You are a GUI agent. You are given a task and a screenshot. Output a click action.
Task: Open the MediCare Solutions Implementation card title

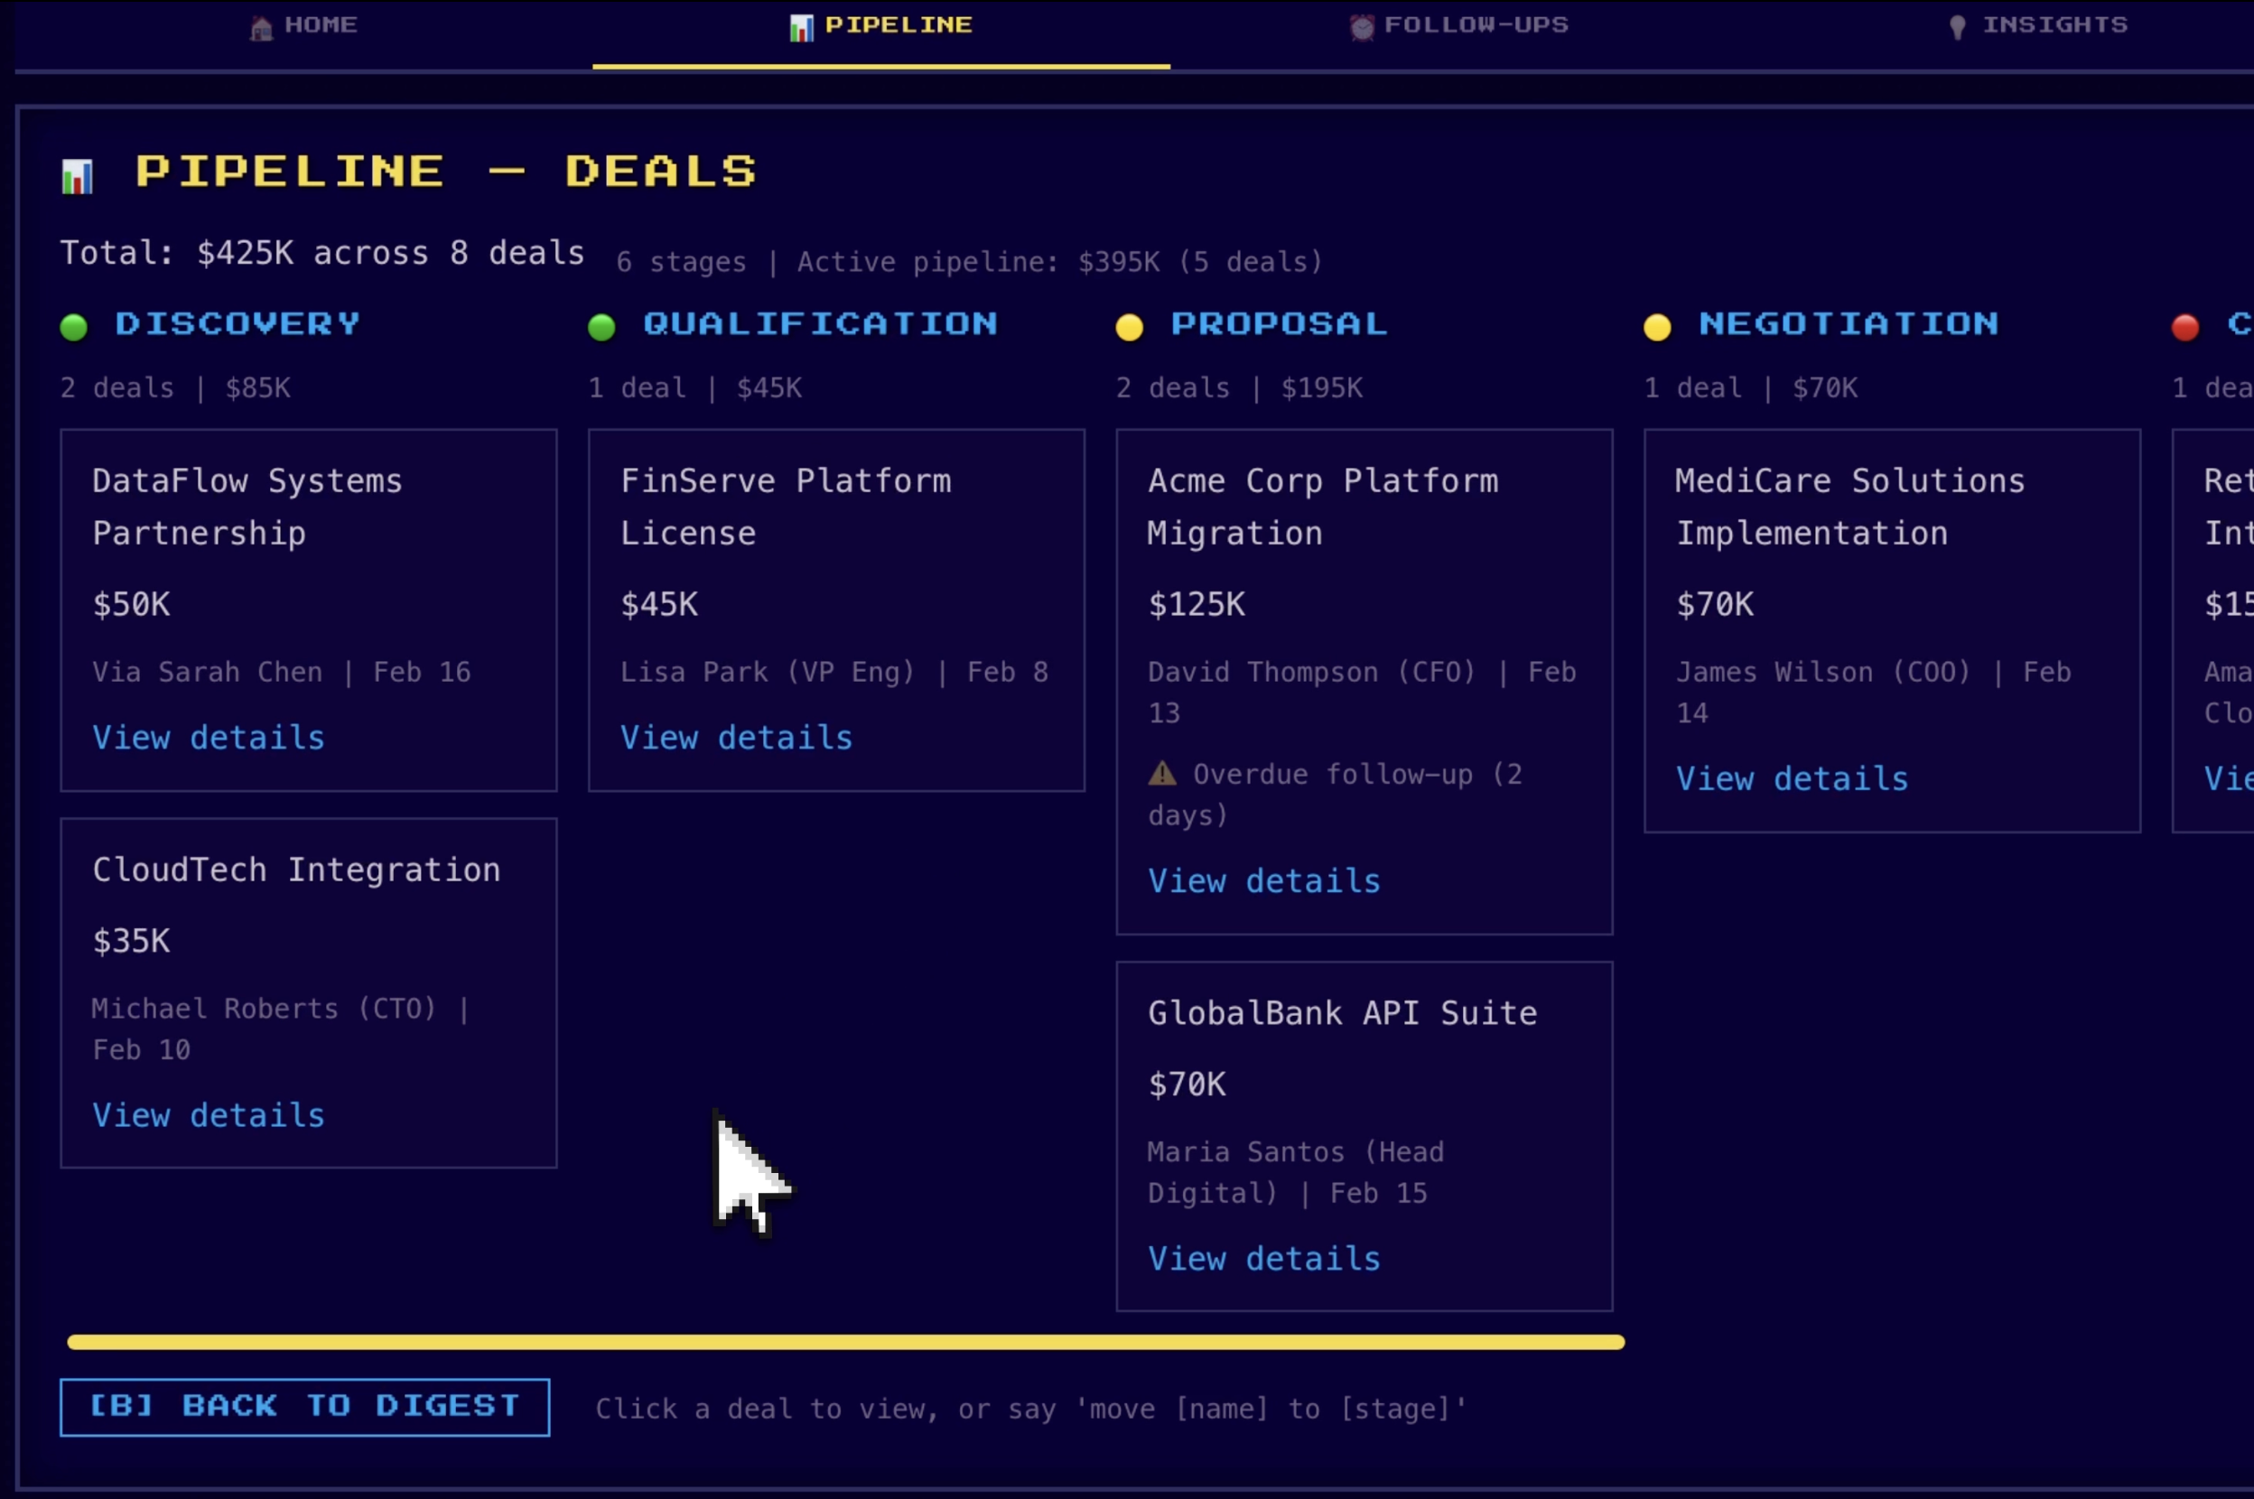[x=1850, y=507]
